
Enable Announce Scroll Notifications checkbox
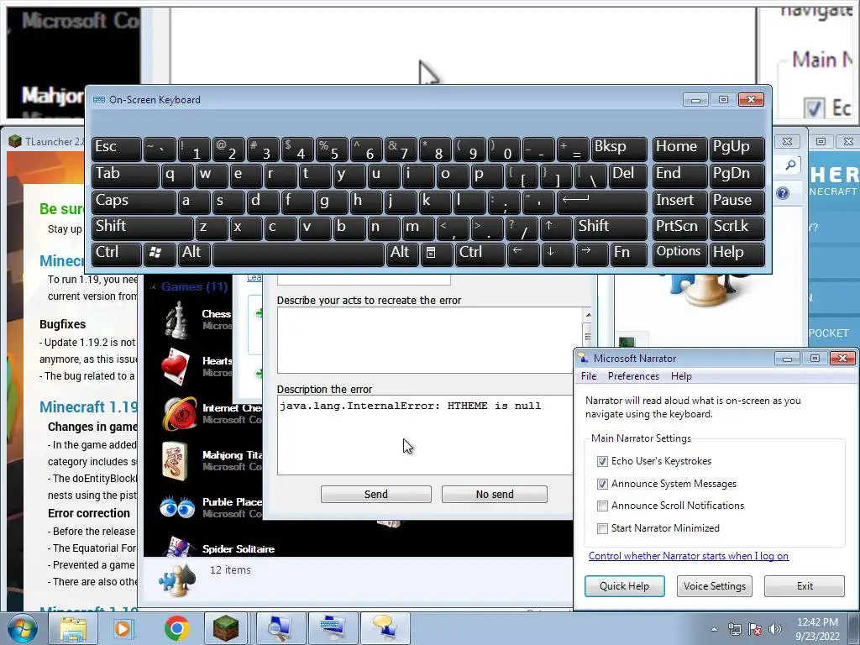[602, 506]
